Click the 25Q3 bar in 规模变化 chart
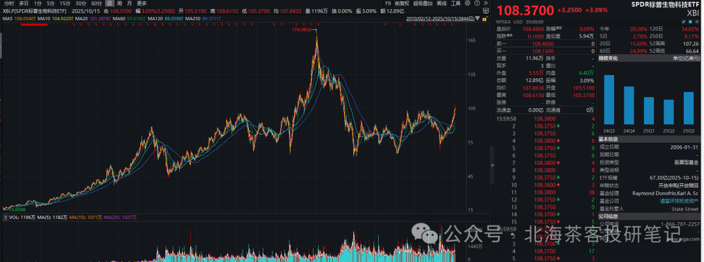Image resolution: width=704 pixels, height=262 pixels. coord(689,108)
